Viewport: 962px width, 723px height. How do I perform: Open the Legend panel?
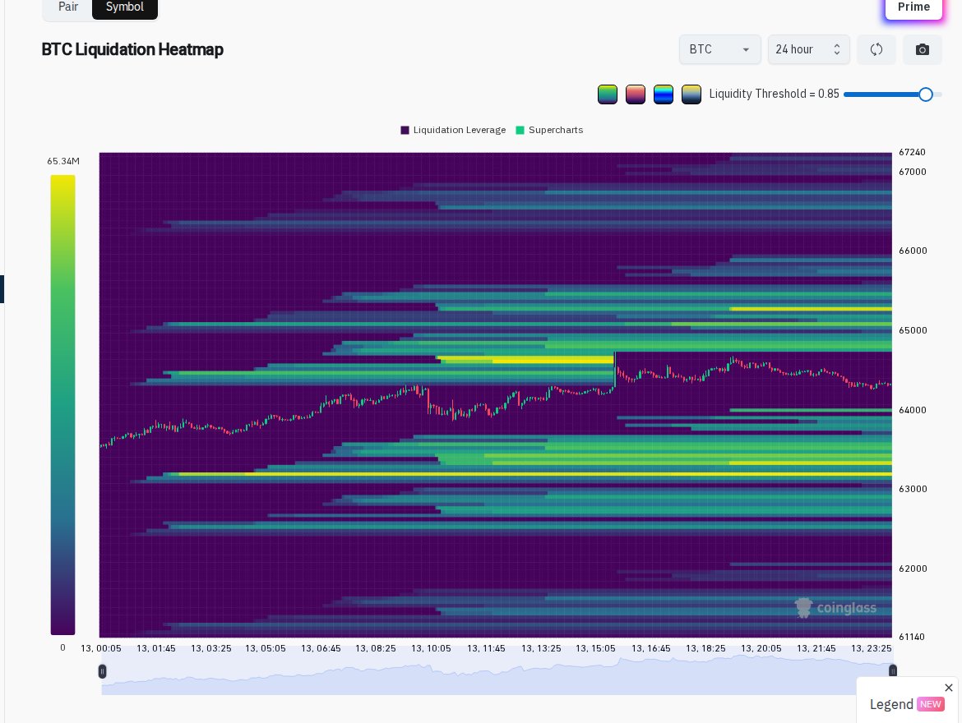click(891, 704)
